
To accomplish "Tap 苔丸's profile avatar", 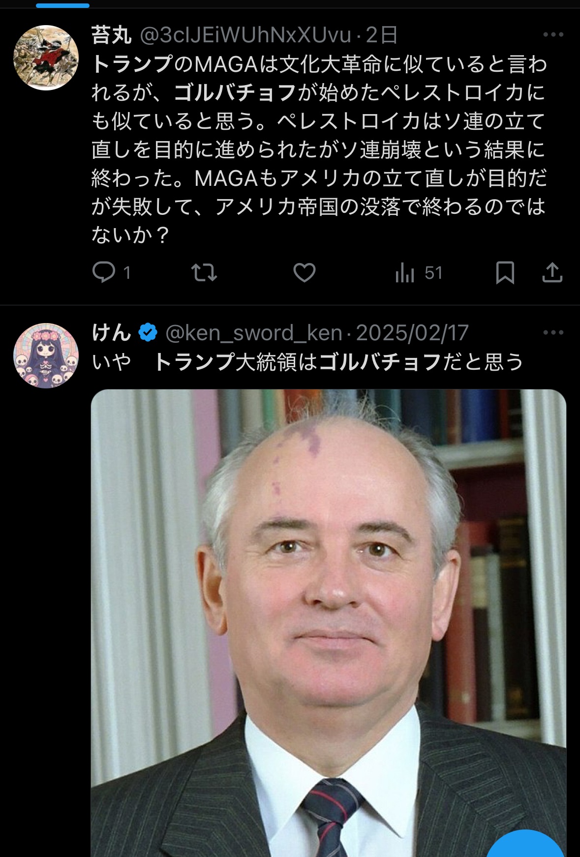I will pos(46,58).
